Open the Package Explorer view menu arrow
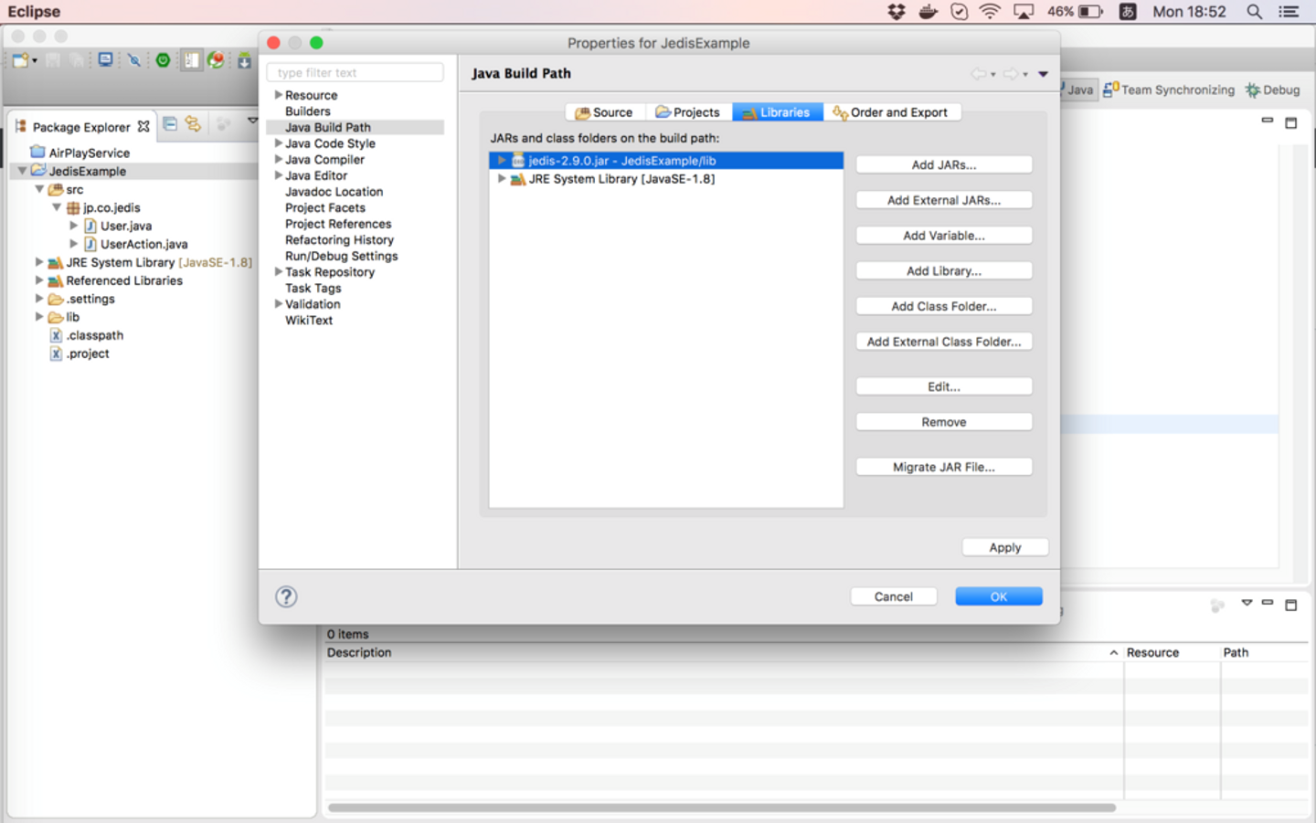Screen dimensions: 1316x823 pyautogui.click(x=252, y=121)
